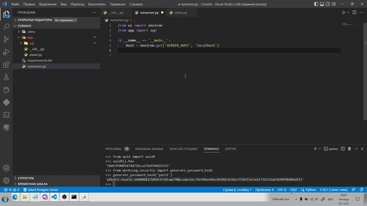Click Select Postgres Server in status bar
The height and width of the screenshot is (206, 367).
[41, 189]
